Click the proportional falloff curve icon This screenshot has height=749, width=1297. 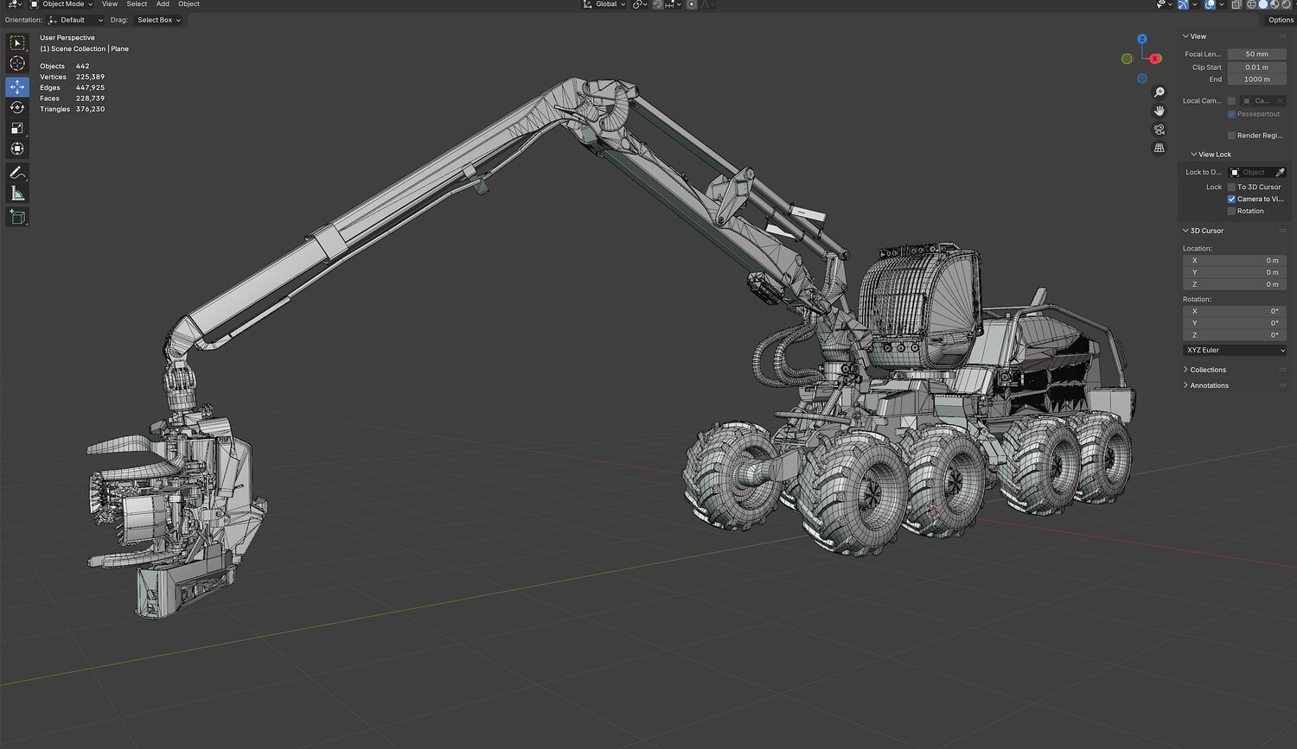706,4
